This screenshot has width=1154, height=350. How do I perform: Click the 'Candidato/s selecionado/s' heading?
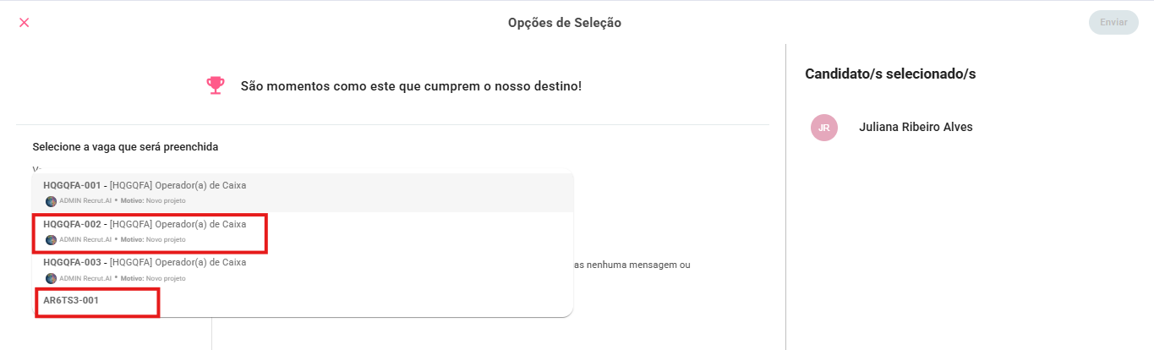pos(890,74)
